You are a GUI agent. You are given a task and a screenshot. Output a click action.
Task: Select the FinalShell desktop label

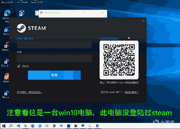22,2
